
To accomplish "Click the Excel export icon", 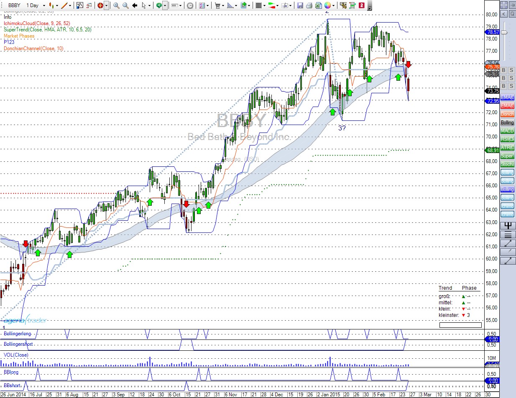I will coord(318,5).
